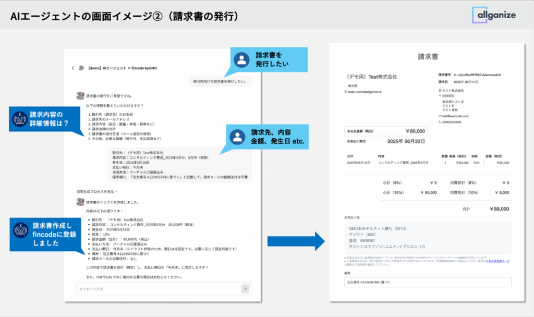Click the phone icon next to 09000000000
This screenshot has width=534, height=317.
(440, 121)
